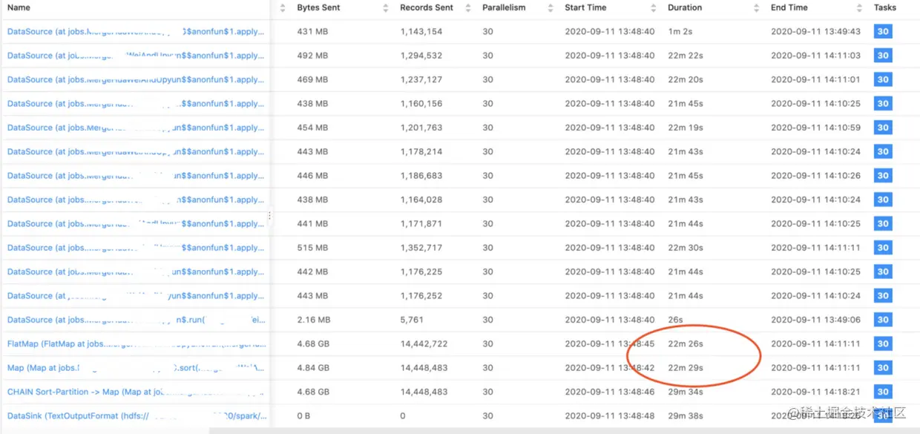Open the FlatMap operator link
This screenshot has width=920, height=434.
pyautogui.click(x=137, y=344)
